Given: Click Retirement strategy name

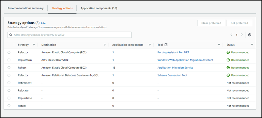Looking at the screenshot, I should click(25, 83).
